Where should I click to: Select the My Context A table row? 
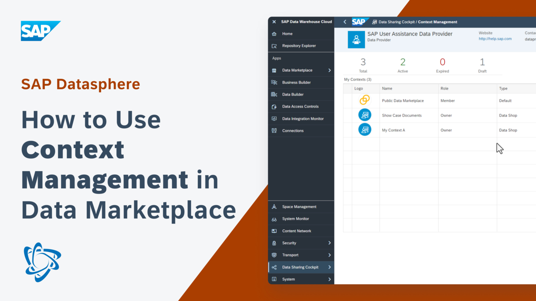(x=401, y=130)
